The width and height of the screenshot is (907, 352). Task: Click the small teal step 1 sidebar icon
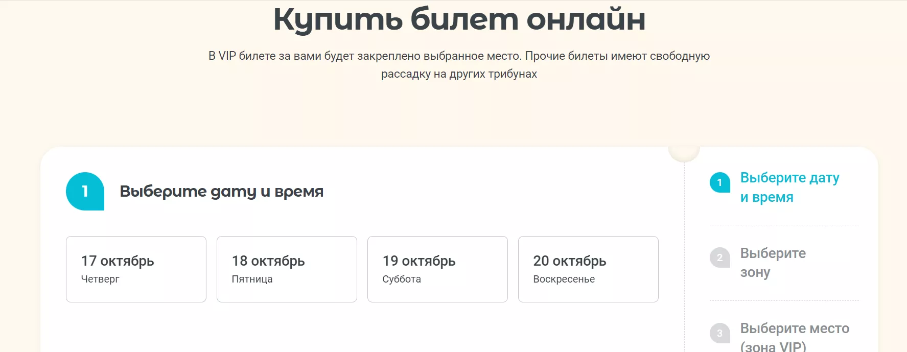click(x=719, y=182)
